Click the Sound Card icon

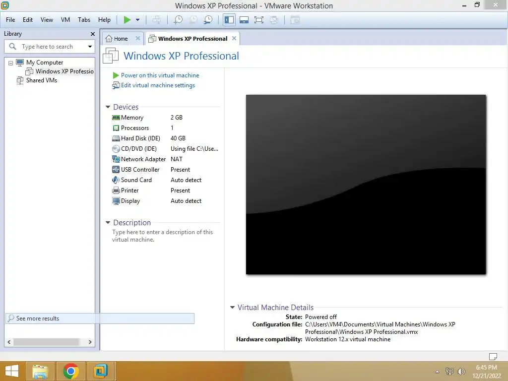tap(116, 180)
